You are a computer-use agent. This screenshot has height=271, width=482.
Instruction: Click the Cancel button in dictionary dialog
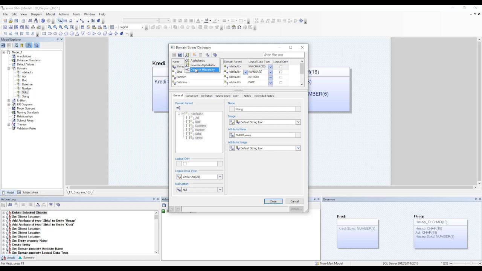coord(294,201)
